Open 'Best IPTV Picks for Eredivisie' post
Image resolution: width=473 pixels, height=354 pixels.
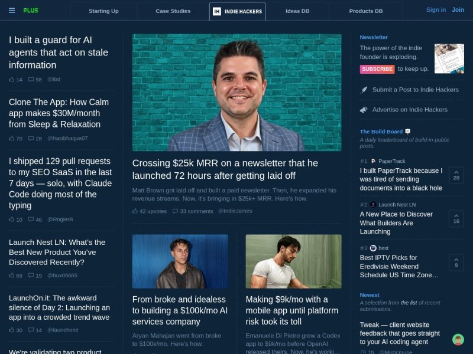coord(399,267)
